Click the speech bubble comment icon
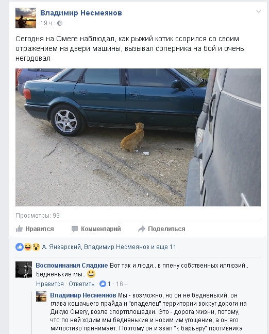 (x=75, y=229)
